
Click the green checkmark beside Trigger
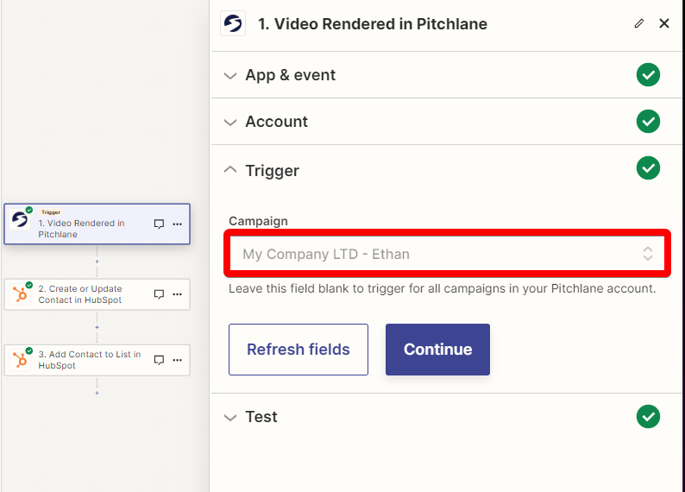(648, 168)
